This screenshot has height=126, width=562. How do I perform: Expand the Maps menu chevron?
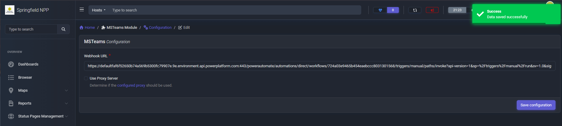pyautogui.click(x=66, y=90)
